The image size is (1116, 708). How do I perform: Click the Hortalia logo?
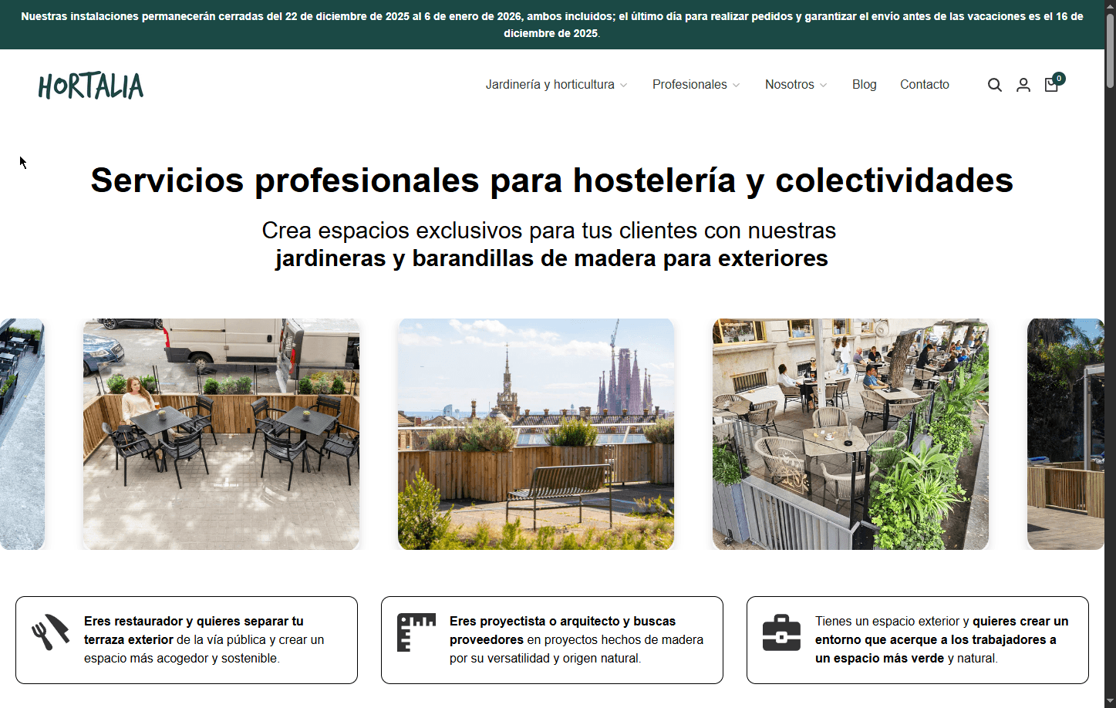[91, 86]
